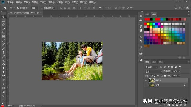Open the 窗口 menu
The height and width of the screenshot is (107, 191).
coord(84,2)
